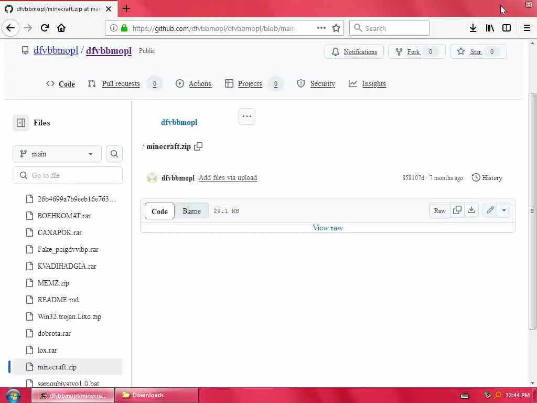
Task: Open the Code tab
Action: tap(60, 83)
